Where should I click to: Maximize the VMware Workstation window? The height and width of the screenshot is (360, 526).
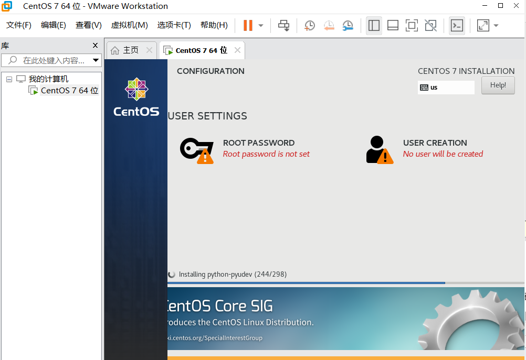[500, 6]
